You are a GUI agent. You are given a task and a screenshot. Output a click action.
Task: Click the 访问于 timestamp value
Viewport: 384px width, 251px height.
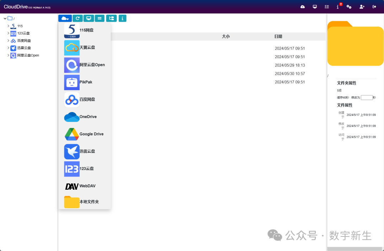(x=361, y=137)
